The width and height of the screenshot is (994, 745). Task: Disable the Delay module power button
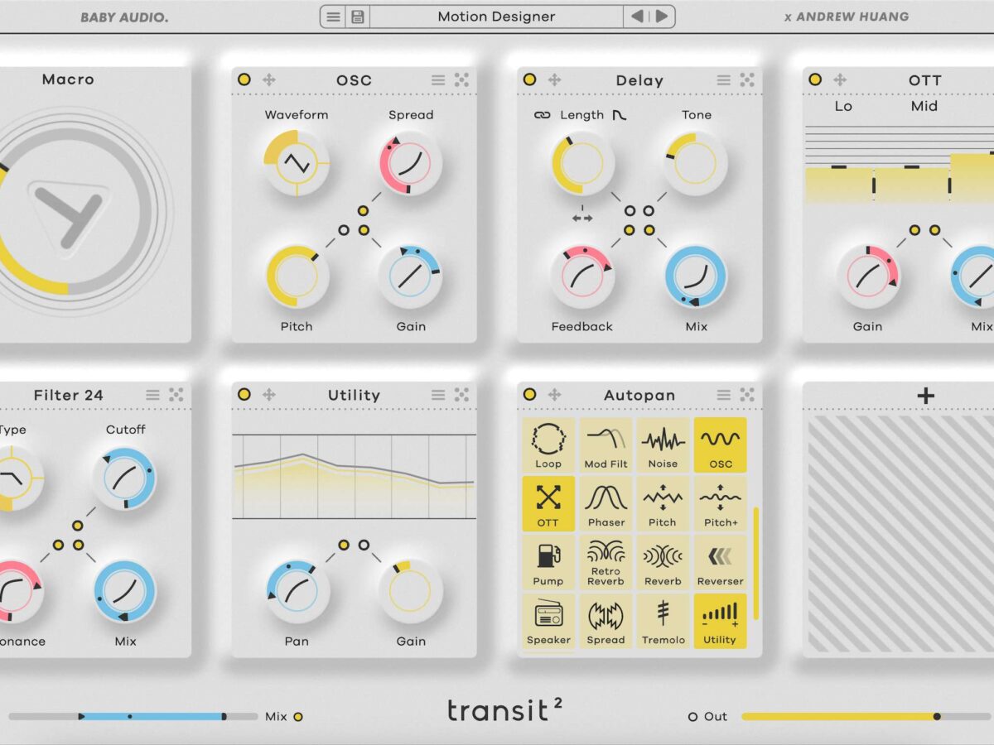(x=529, y=80)
